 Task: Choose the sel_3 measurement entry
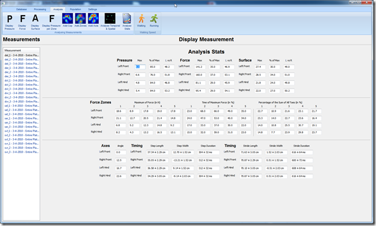point(21,114)
